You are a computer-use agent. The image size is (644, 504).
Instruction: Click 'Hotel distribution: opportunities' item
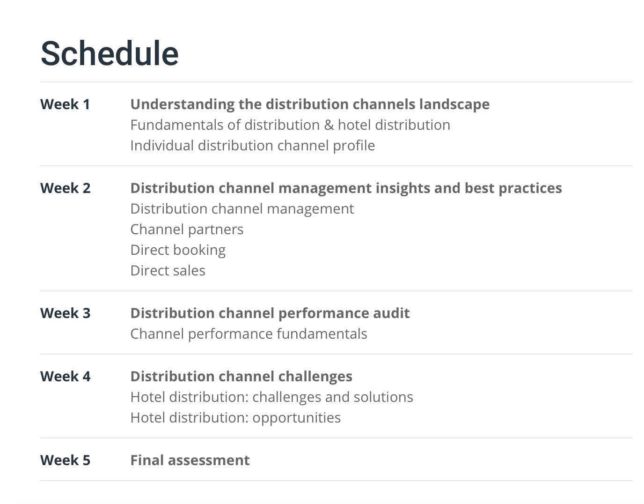click(235, 418)
